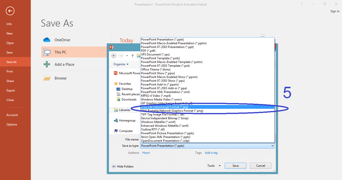Select Desktop under Favorites

pyautogui.click(x=127, y=89)
